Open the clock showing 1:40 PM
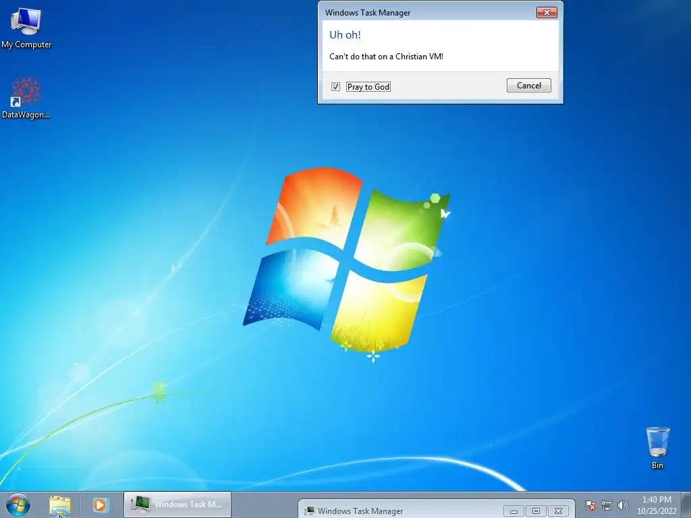Screen dimensions: 691x518 tap(657, 505)
